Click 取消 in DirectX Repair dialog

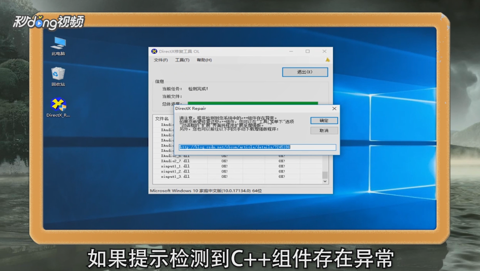pyautogui.click(x=324, y=131)
